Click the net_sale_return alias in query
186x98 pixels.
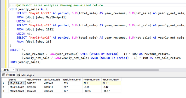click(168, 58)
